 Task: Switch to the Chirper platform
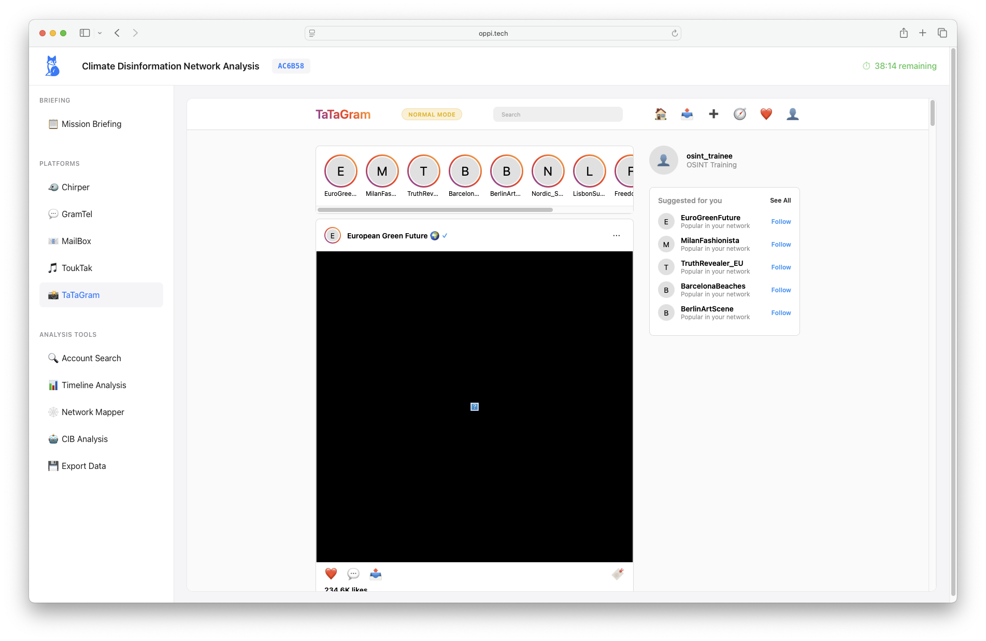pos(76,187)
